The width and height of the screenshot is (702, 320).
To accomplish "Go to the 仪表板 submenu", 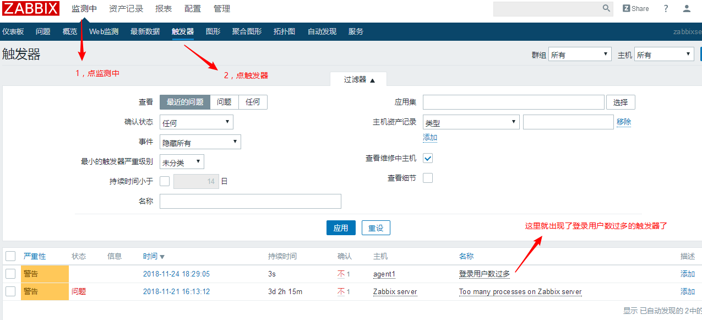I will click(x=13, y=32).
